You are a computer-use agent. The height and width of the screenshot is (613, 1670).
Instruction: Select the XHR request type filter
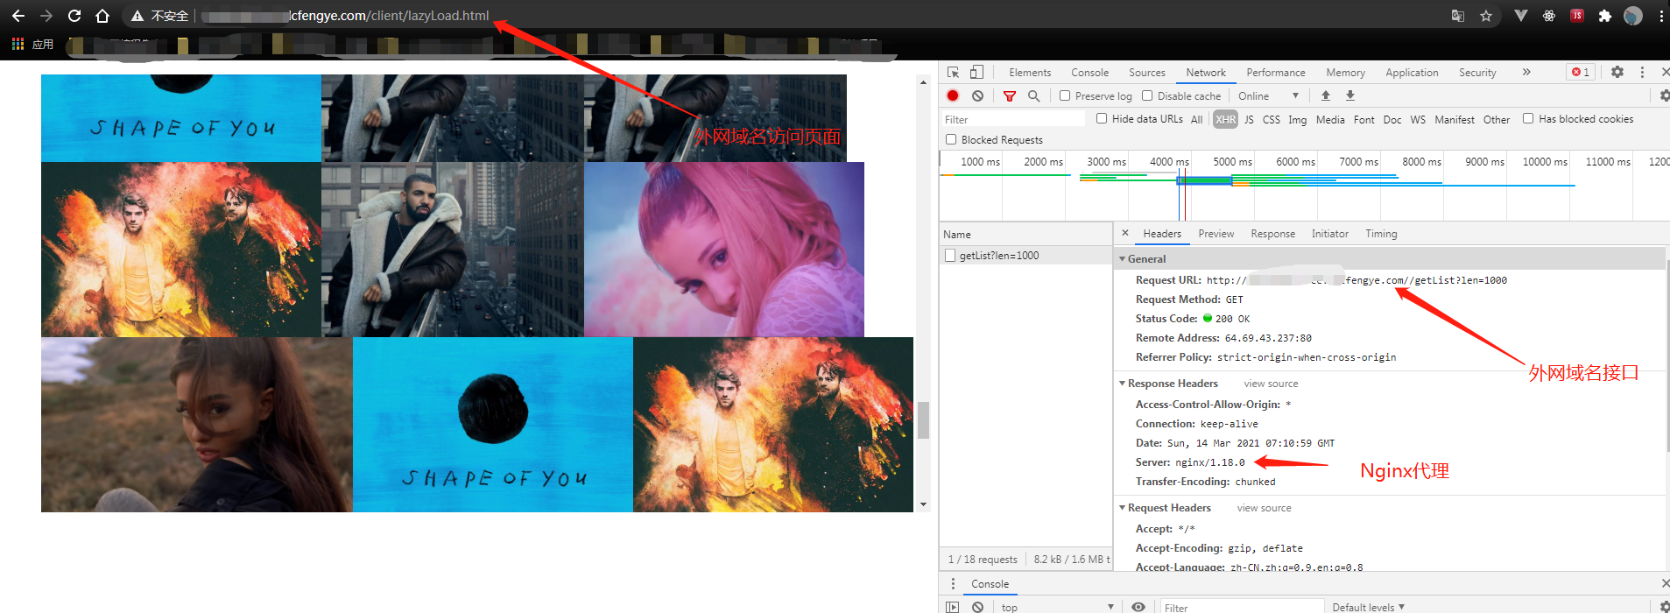[x=1225, y=119]
